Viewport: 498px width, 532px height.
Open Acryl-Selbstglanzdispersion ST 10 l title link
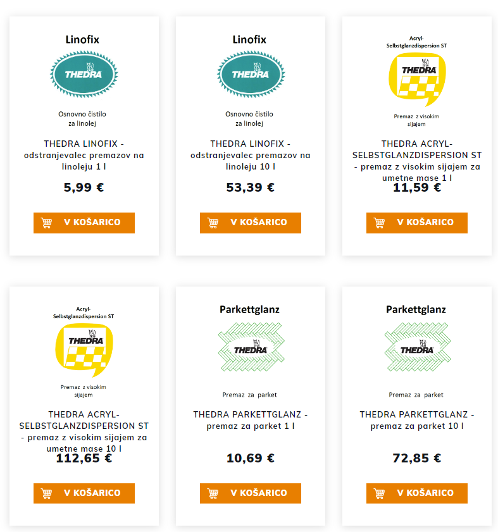tap(84, 431)
